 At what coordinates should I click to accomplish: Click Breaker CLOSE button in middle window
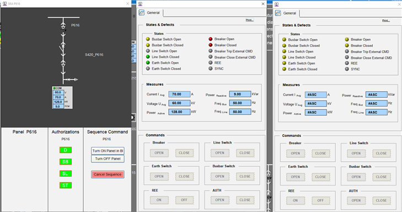(x=184, y=153)
